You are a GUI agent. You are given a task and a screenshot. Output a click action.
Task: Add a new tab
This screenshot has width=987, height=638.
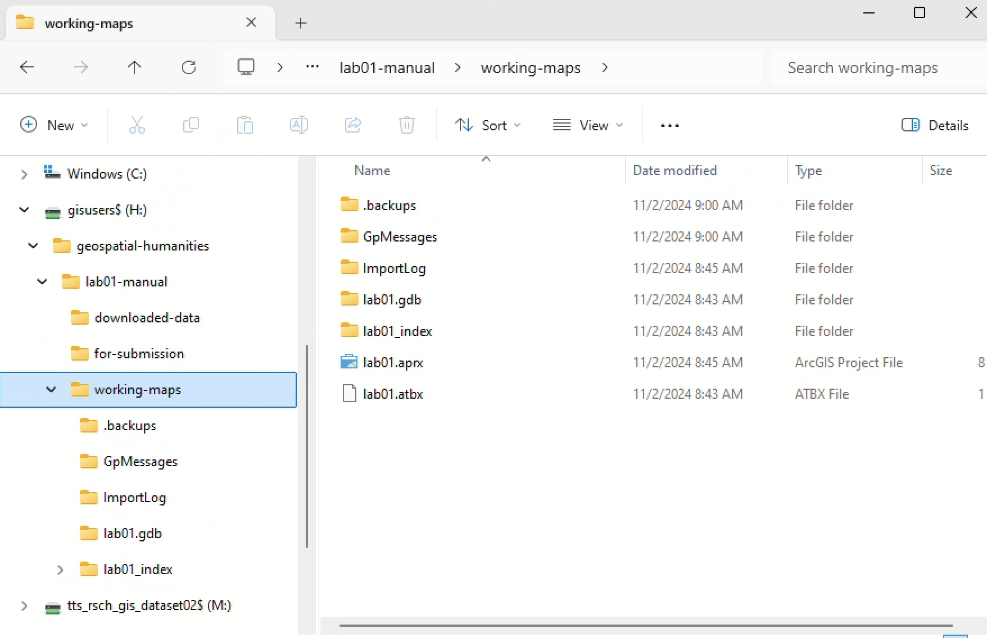(301, 23)
